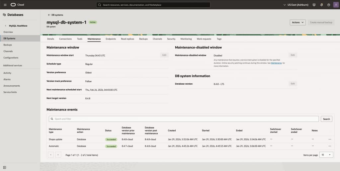Open Channels in the sidebar
This screenshot has height=171, width=340.
pyautogui.click(x=8, y=51)
